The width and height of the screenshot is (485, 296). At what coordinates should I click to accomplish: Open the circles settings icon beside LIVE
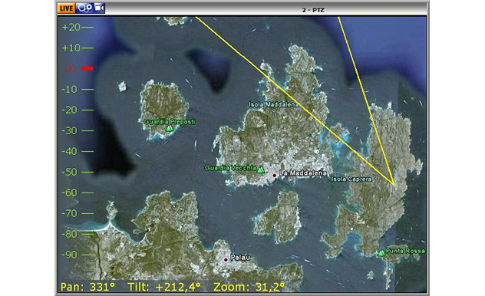(x=84, y=8)
